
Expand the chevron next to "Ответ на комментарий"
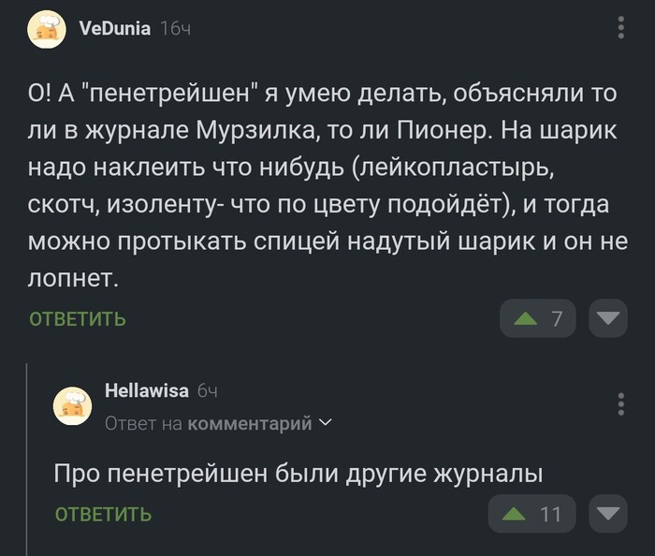pos(326,423)
